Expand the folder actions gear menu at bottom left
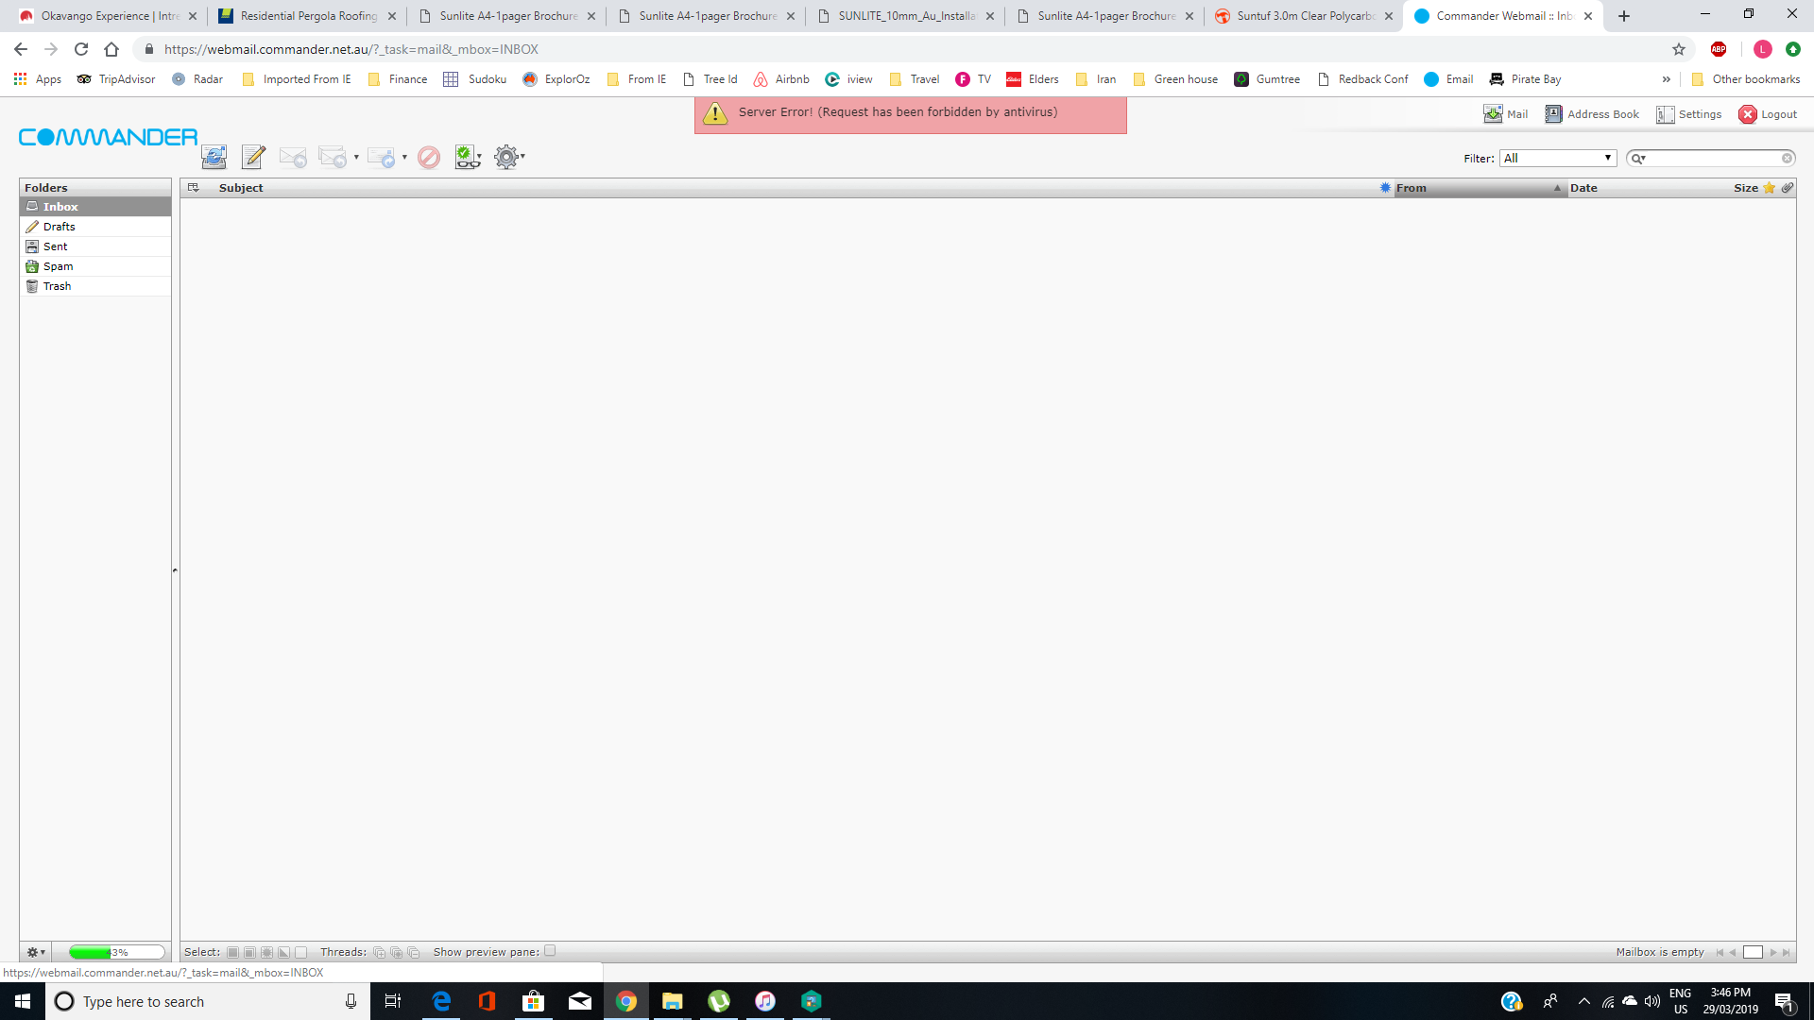This screenshot has height=1020, width=1814. tap(36, 952)
